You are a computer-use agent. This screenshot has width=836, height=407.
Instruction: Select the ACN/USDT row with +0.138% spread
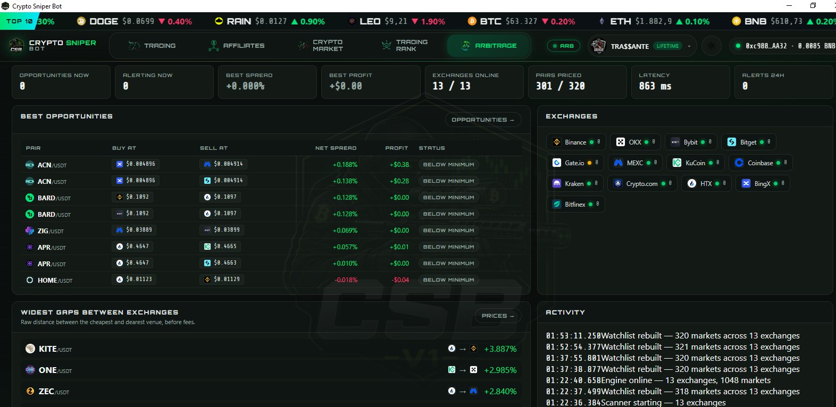tap(271, 181)
